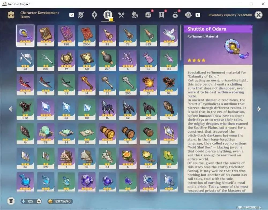Pick the green leaf item with count 140
This screenshot has width=268, height=210.
[x=169, y=158]
